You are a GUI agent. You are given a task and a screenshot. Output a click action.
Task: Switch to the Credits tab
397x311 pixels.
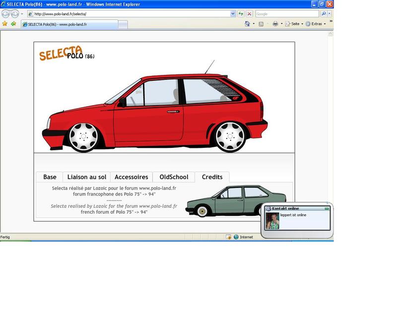tap(212, 177)
